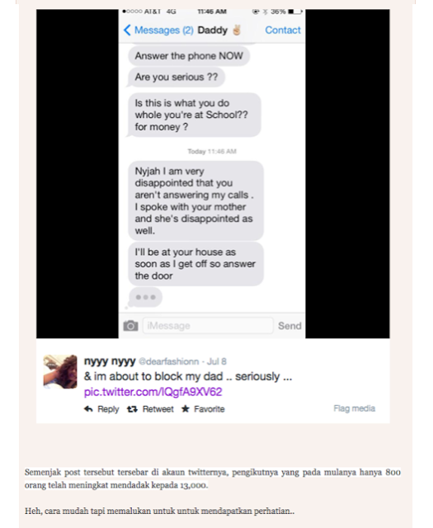Focus the iMessage text input field
The image size is (433, 528).
tap(208, 326)
